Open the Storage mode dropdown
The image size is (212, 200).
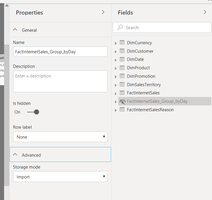click(x=60, y=177)
